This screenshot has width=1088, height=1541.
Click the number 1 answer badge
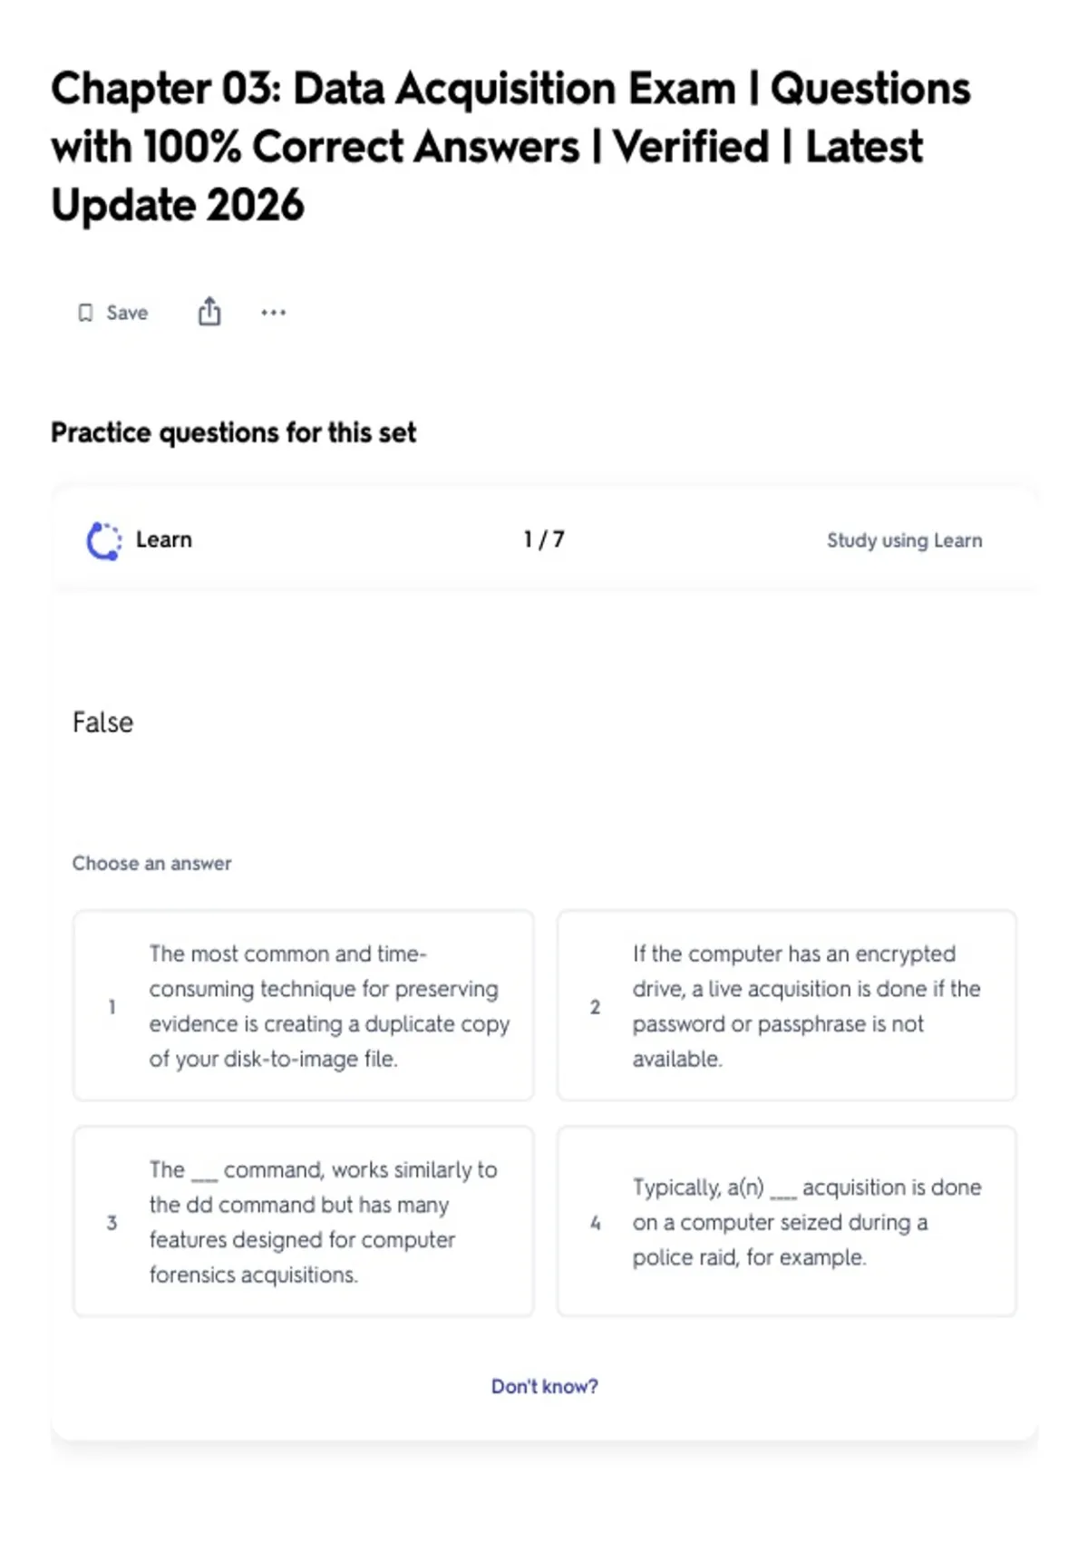pos(112,1006)
